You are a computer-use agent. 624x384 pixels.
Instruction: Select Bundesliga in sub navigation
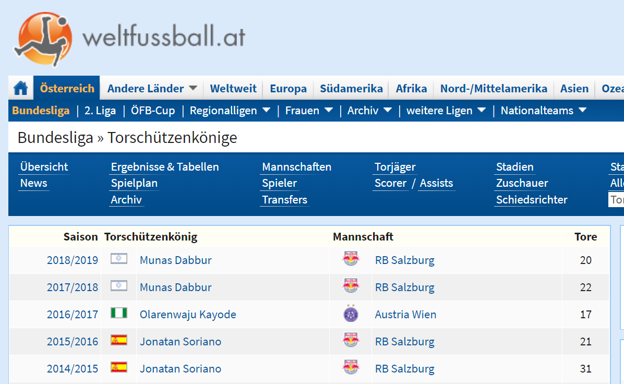(x=41, y=111)
